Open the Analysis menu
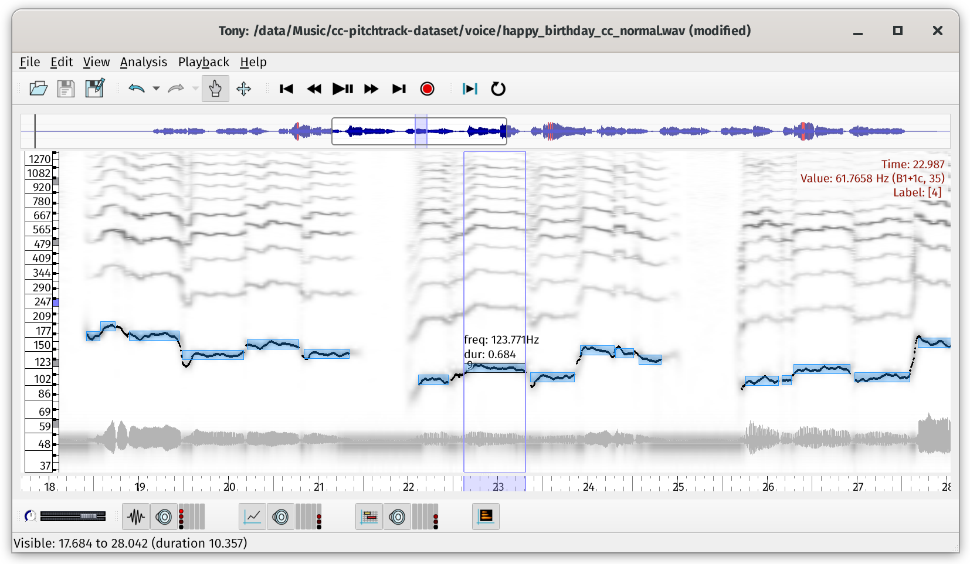The height and width of the screenshot is (564, 970). pos(143,62)
